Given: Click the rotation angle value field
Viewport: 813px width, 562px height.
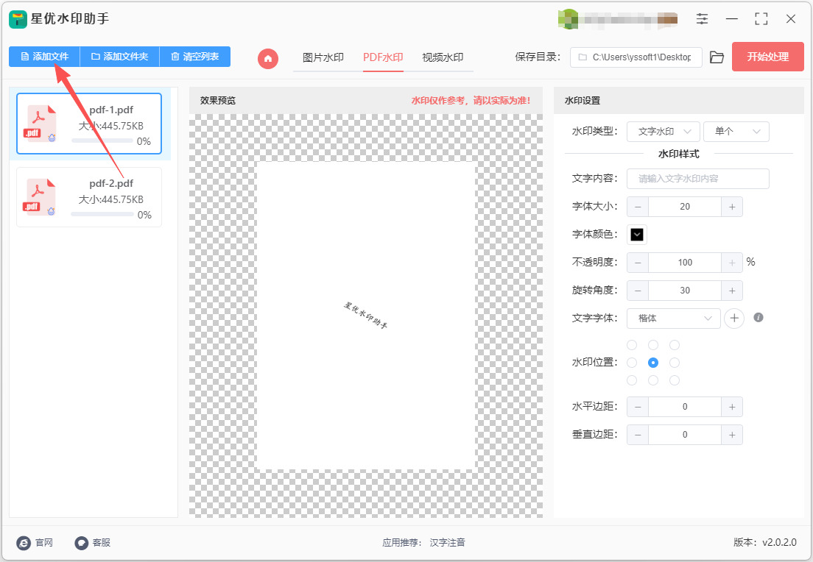Looking at the screenshot, I should pos(685,291).
